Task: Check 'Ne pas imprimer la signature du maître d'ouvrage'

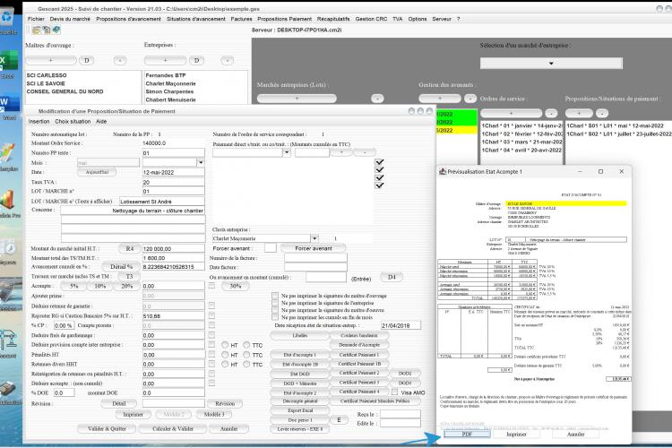Action: pyautogui.click(x=275, y=296)
